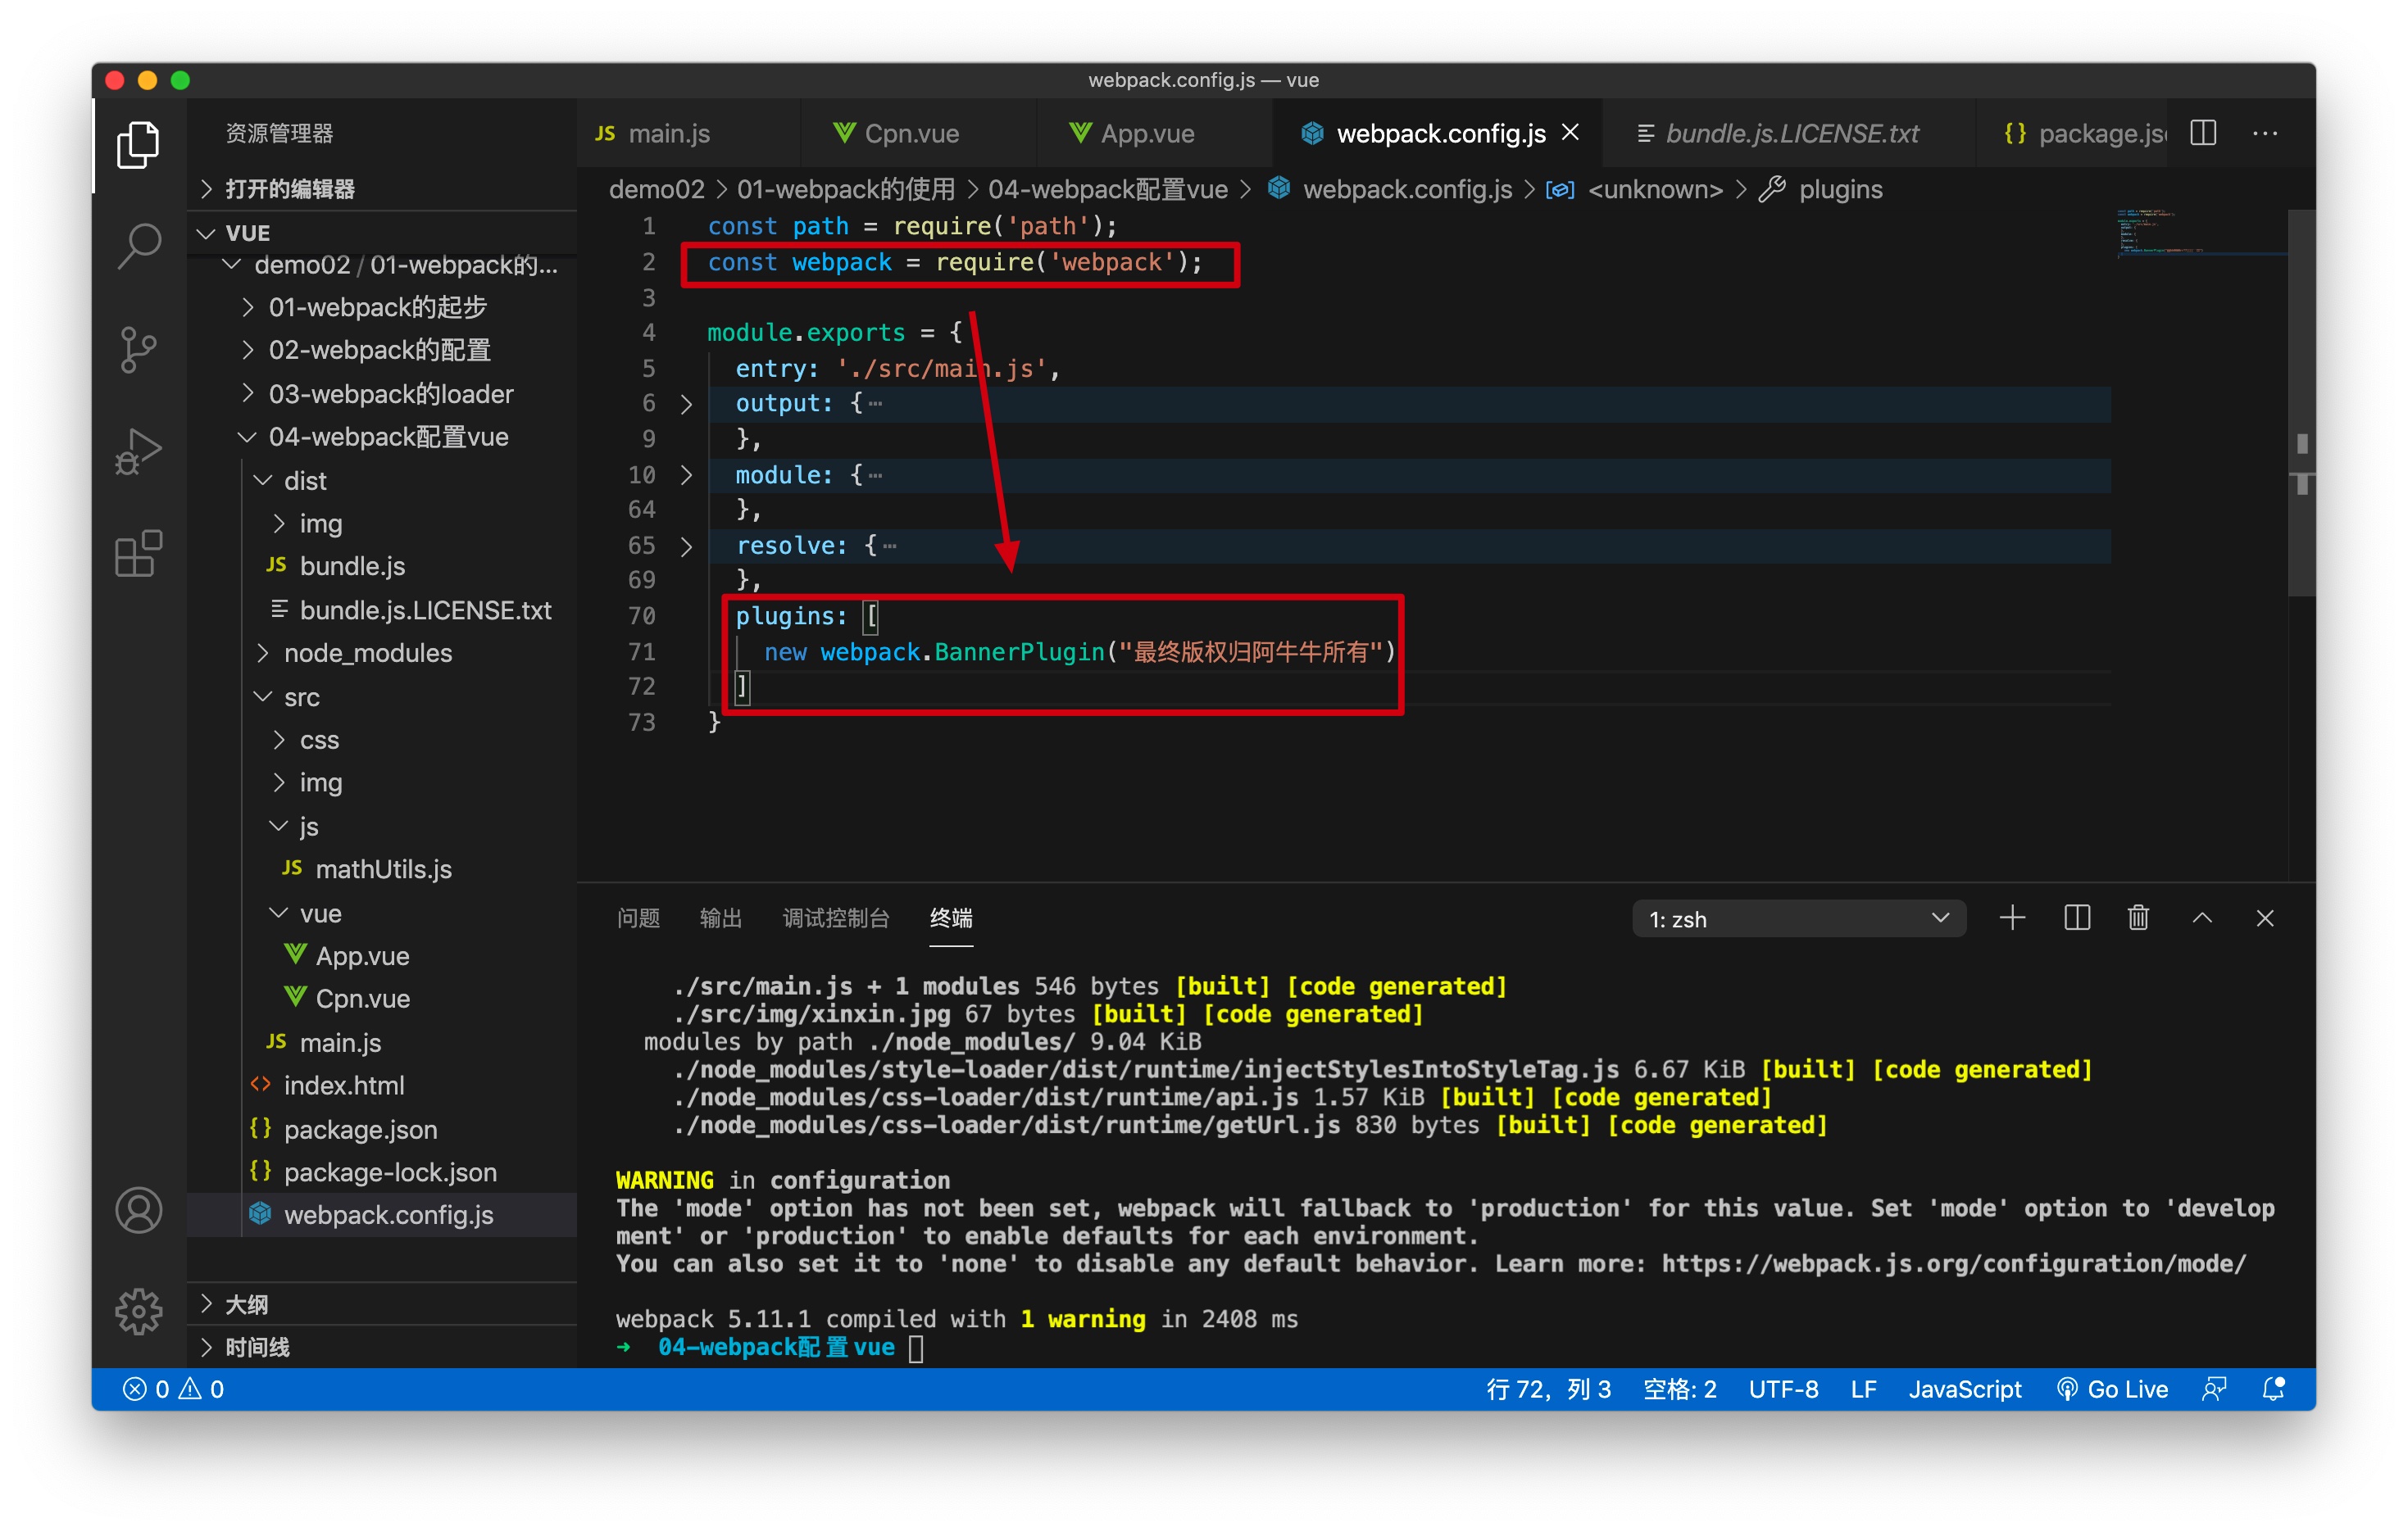This screenshot has width=2408, height=1532.
Task: Kill terminal with the trash icon
Action: (x=2138, y=918)
